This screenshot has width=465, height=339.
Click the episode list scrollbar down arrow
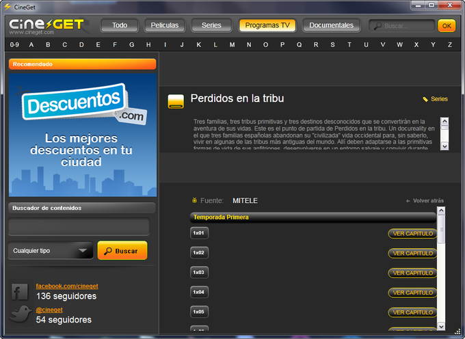441,326
